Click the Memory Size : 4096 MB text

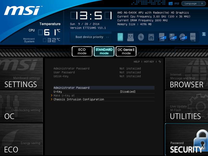pyautogui.click(x=134, y=24)
